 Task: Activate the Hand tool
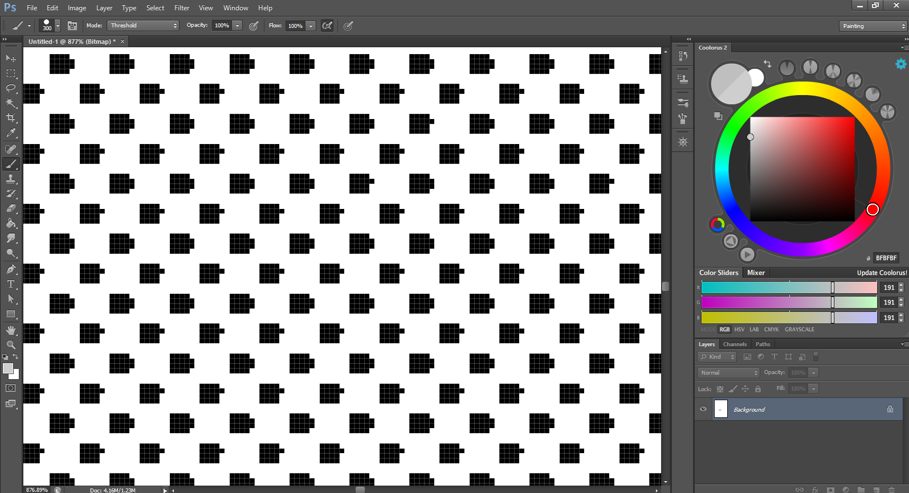[11, 330]
